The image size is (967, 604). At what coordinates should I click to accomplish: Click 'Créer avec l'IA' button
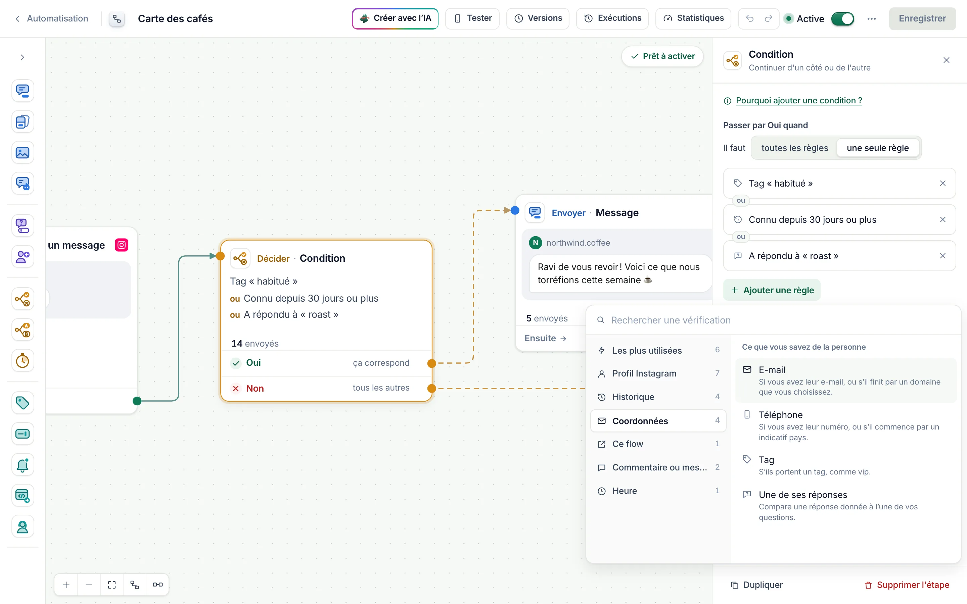pyautogui.click(x=395, y=18)
